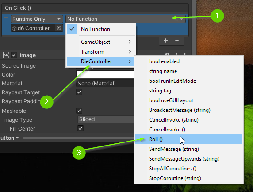
Task: Uncheck the Fill Center checkbox
Action: (80, 128)
